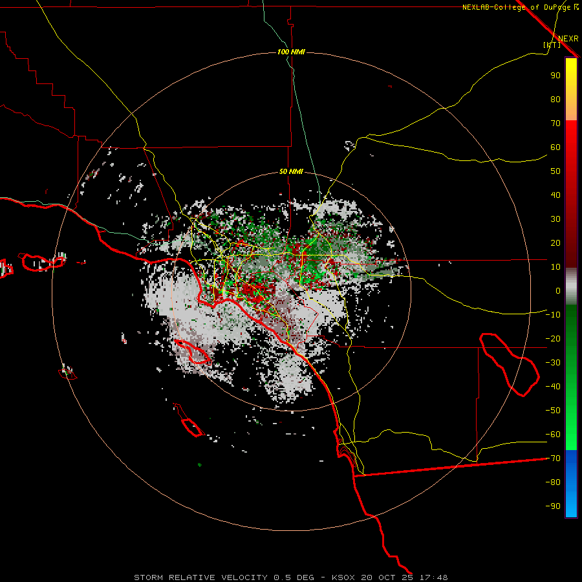This screenshot has height=582, width=582.
Task: Click the 30 value on the velocity scale
Action: tap(555, 219)
